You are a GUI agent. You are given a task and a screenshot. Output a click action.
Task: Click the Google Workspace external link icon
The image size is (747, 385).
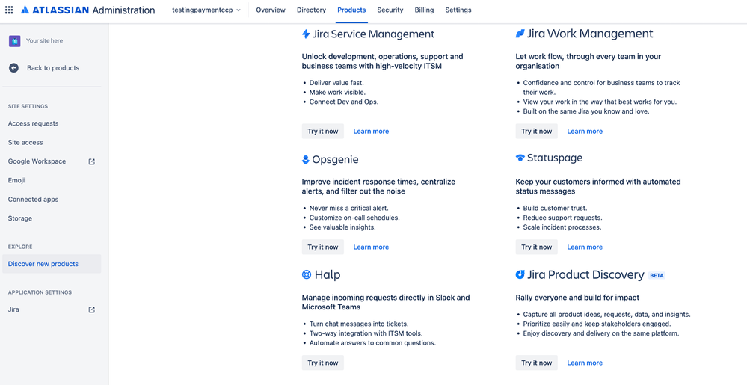point(92,161)
